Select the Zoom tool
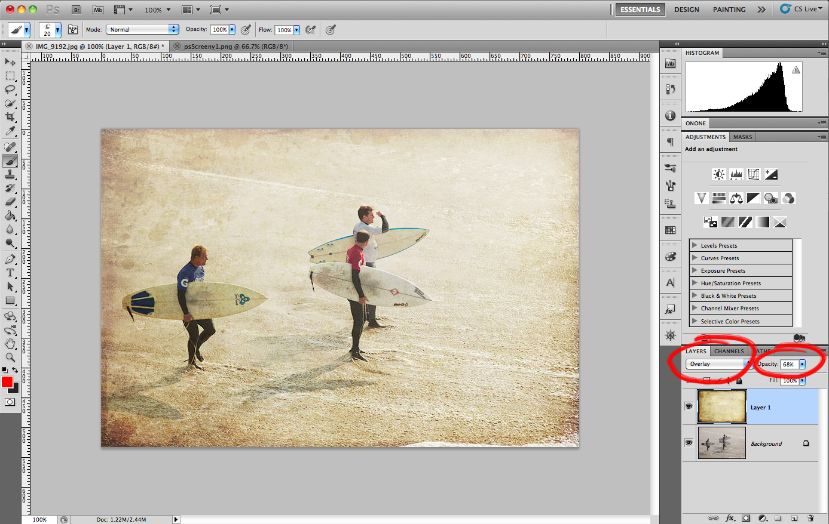This screenshot has height=524, width=829. point(10,358)
